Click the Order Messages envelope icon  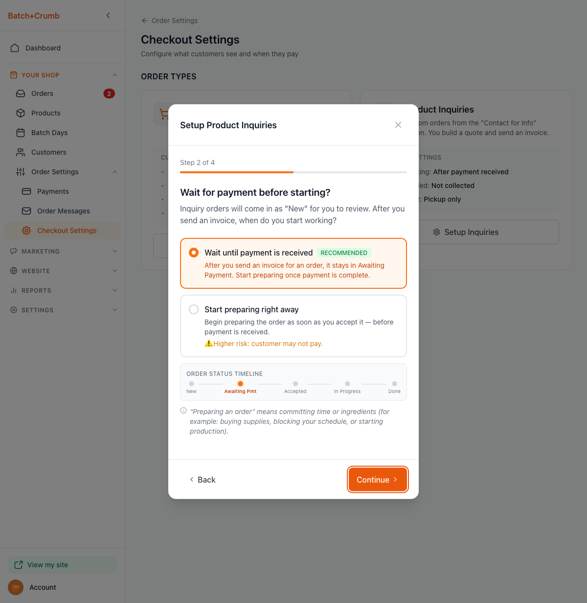(x=26, y=211)
